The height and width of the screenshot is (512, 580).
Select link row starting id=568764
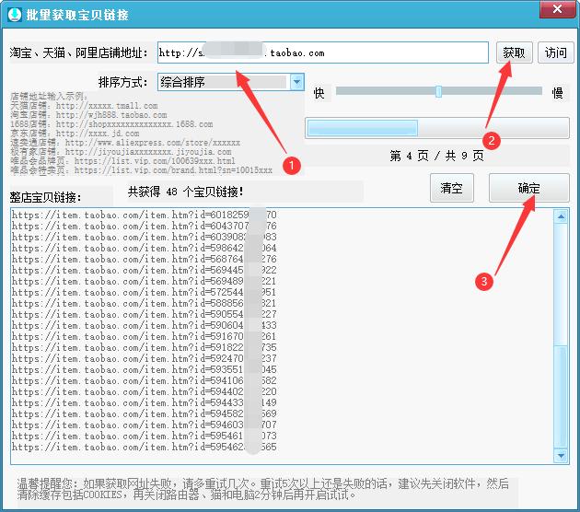144,259
